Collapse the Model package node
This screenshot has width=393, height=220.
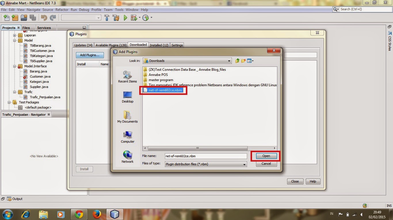tap(15, 40)
